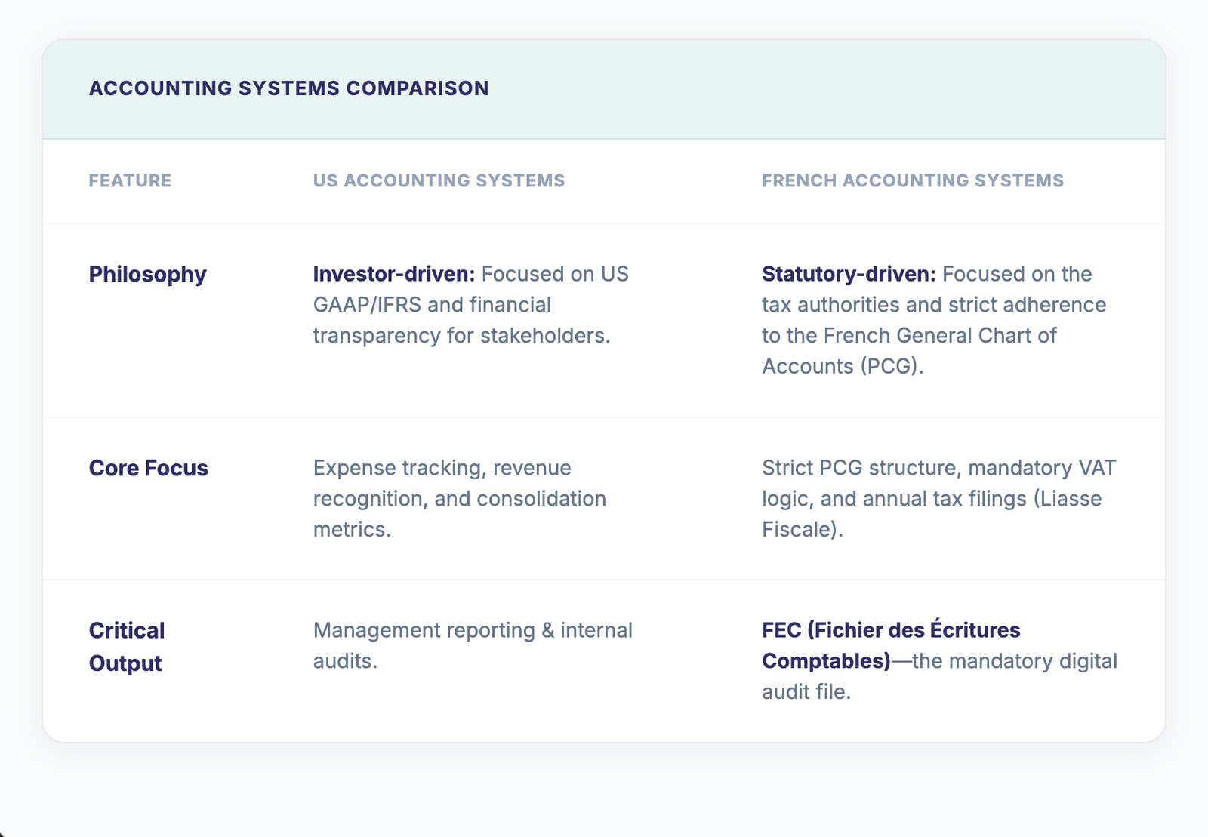
Task: Select the French Accounting Systems column header
Action: pyautogui.click(x=912, y=180)
